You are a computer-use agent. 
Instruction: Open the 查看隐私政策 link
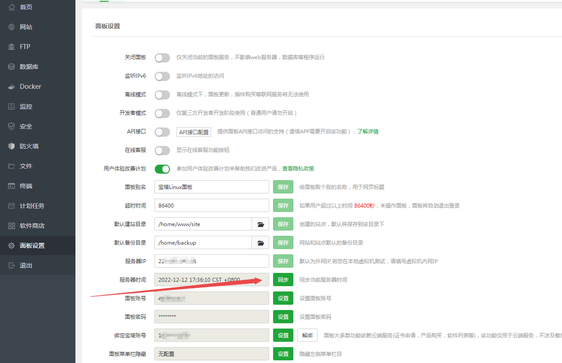pyautogui.click(x=298, y=169)
